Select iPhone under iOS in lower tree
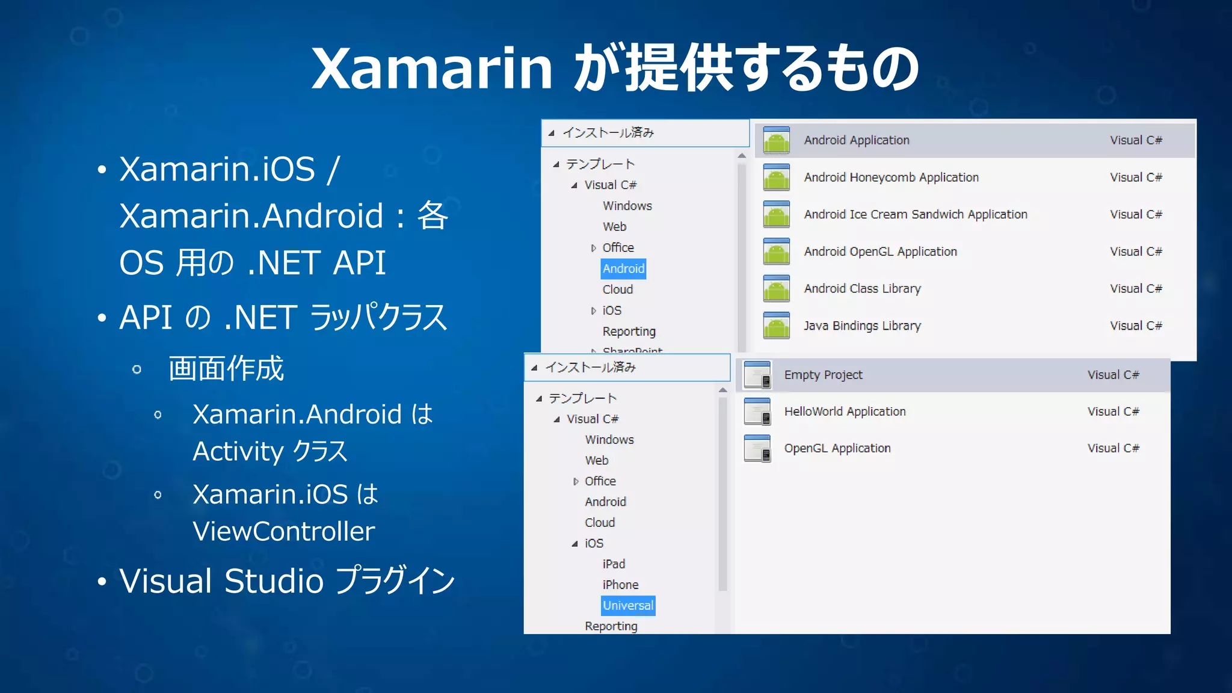1232x693 pixels. tap(620, 585)
